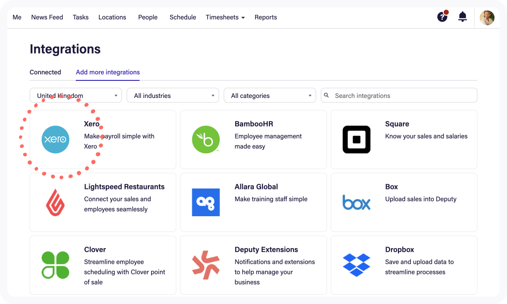
Task: Click 'Employee management made easy' description
Action: click(268, 141)
